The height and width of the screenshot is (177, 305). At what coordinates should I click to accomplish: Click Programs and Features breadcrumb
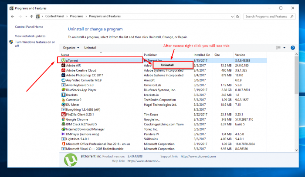(x=105, y=16)
